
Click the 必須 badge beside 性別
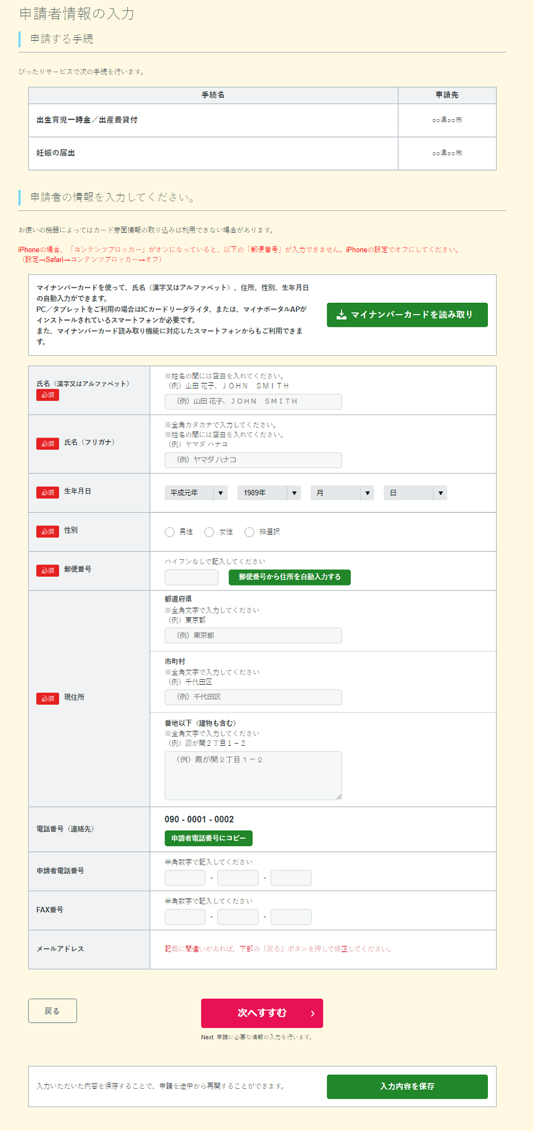point(48,532)
